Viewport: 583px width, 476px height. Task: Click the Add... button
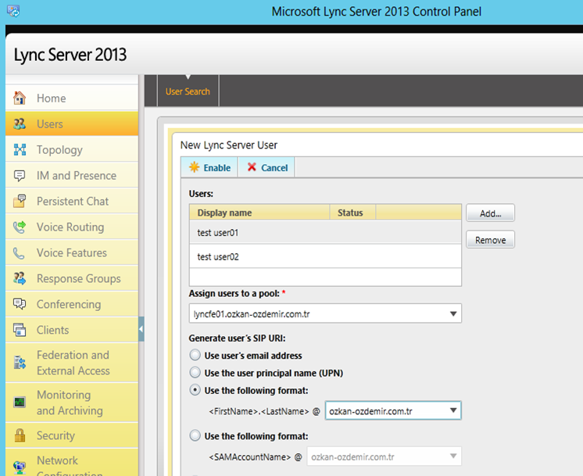490,213
